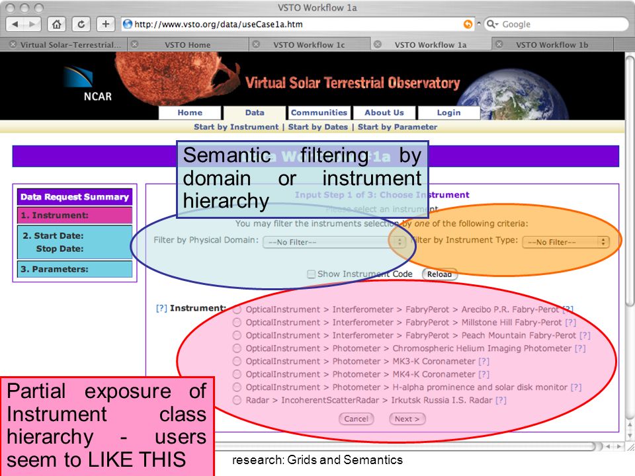Follow the Start by Instrument link
Image resolution: width=635 pixels, height=476 pixels.
tap(236, 127)
